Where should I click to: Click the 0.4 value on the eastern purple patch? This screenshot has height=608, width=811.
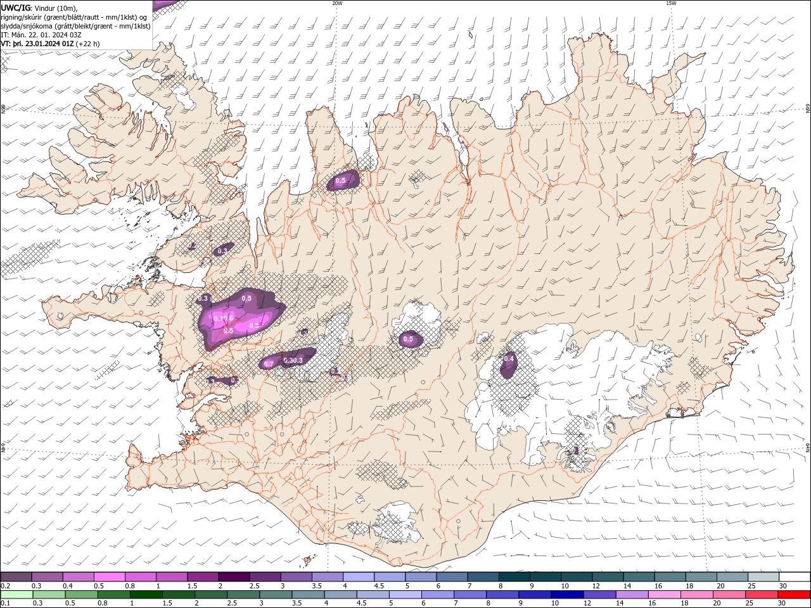click(x=508, y=359)
